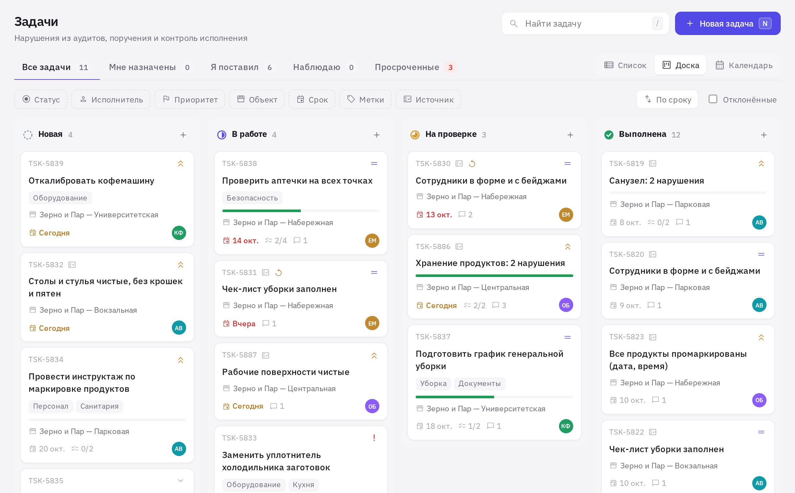Screen dimensions: 795x493
Task: Open the Срок filter
Action: coord(312,100)
